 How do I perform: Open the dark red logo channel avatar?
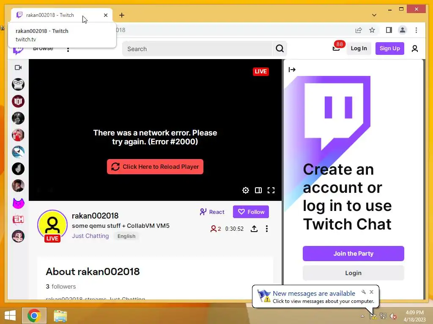point(18,101)
